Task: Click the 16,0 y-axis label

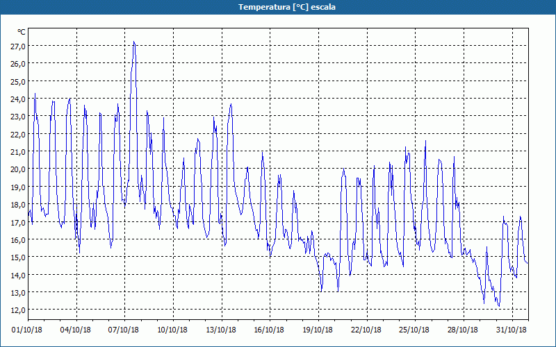Action: click(18, 239)
